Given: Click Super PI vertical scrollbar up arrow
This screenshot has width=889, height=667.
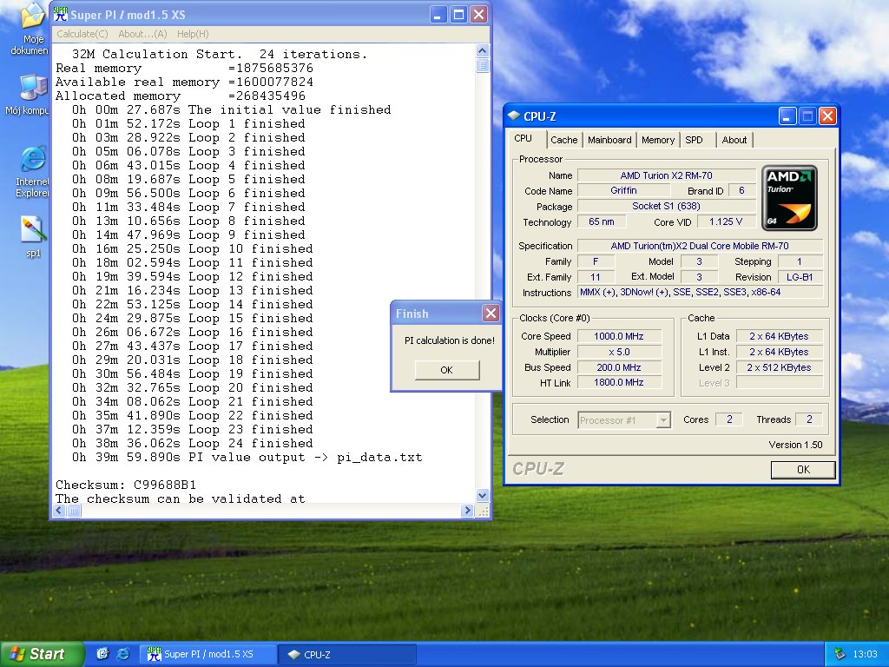Looking at the screenshot, I should (483, 51).
